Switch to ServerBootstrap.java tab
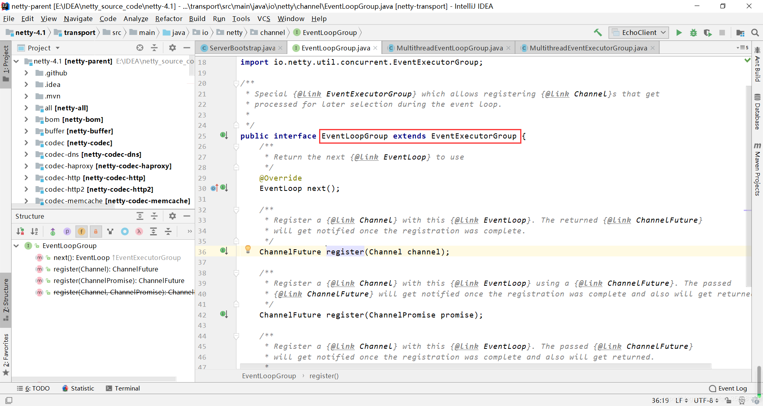 point(242,48)
